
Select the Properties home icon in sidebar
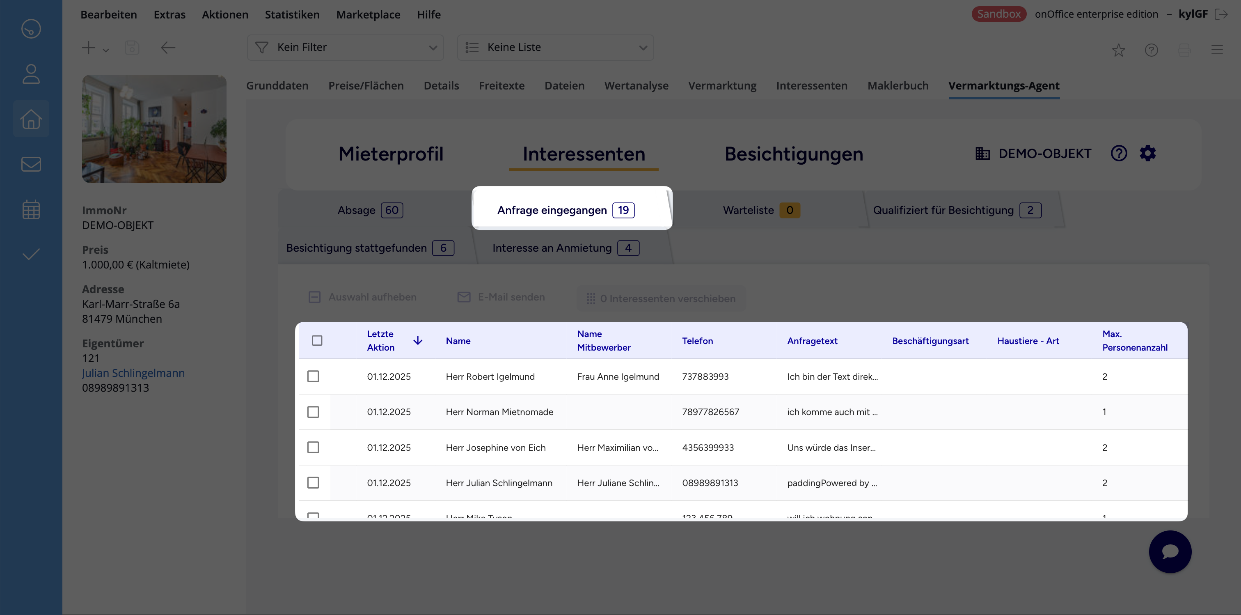tap(31, 119)
